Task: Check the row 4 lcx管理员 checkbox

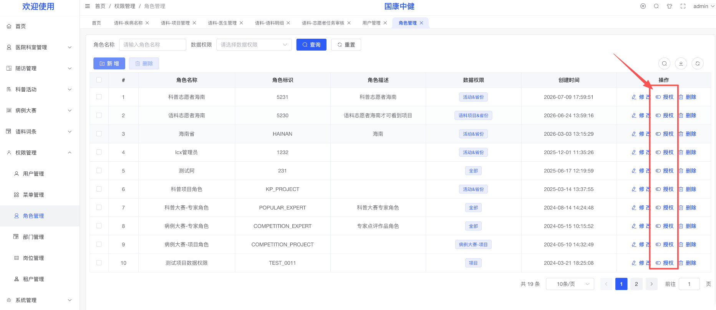Action: tap(99, 152)
